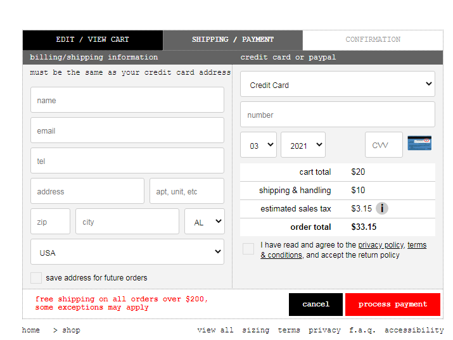The image size is (453, 340).
Task: Click the sales tax info icon
Action: [x=382, y=208]
